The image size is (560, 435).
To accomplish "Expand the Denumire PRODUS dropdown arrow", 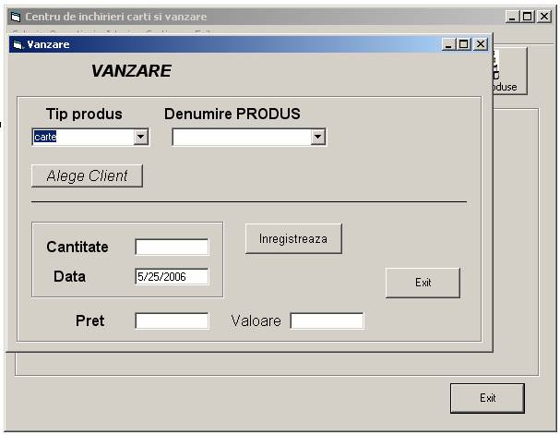I will [x=317, y=137].
